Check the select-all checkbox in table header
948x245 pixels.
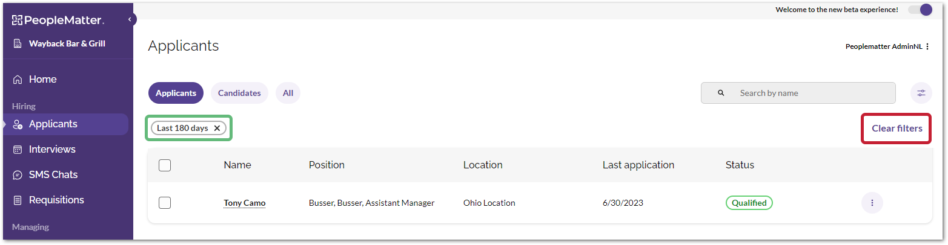tap(165, 165)
